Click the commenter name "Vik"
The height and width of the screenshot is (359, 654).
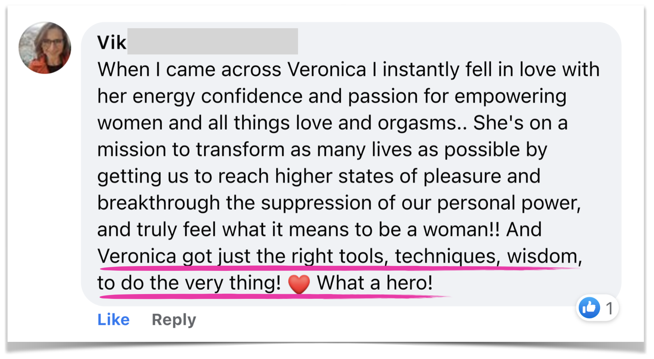[112, 42]
